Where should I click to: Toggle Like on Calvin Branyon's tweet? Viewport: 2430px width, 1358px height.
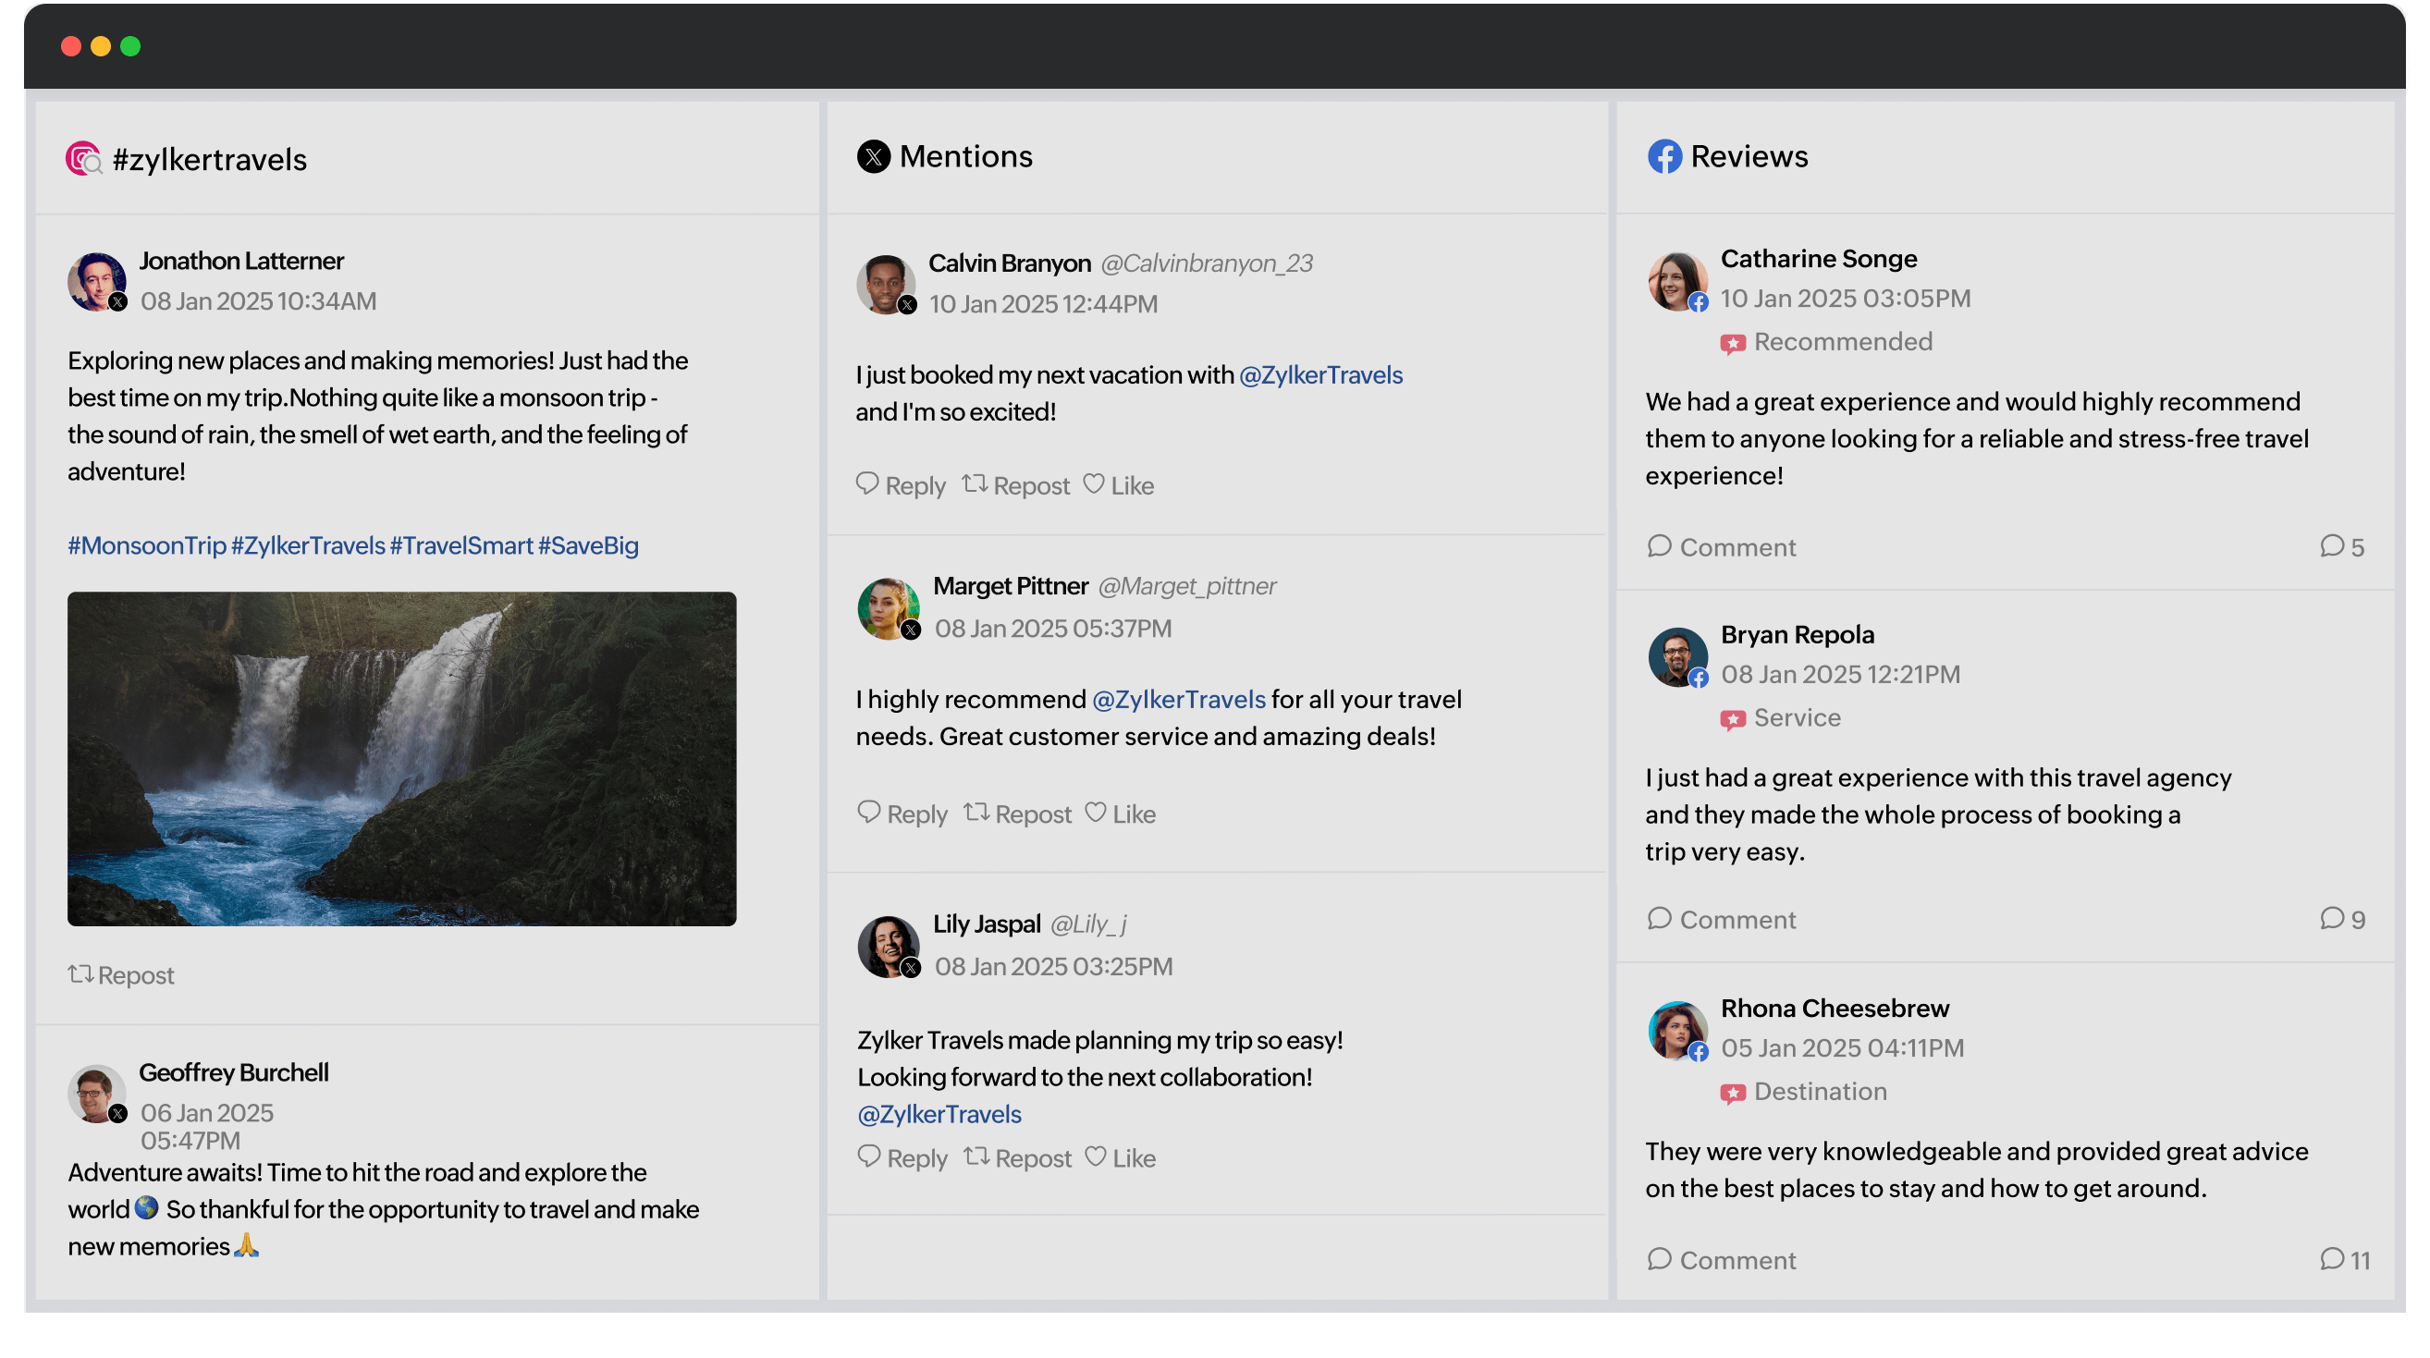coord(1119,484)
